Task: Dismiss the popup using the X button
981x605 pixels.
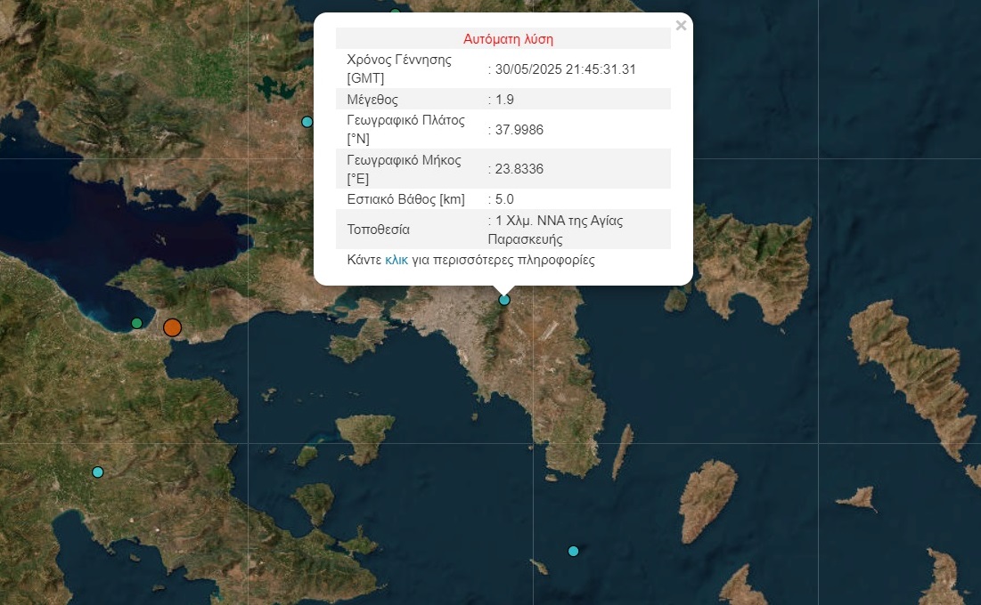Action: point(681,25)
